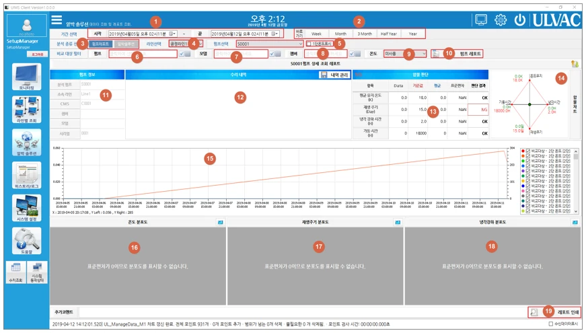This screenshot has height=333, width=586.
Task: Click the NG result cell in 재생 주기 row
Action: click(478, 110)
